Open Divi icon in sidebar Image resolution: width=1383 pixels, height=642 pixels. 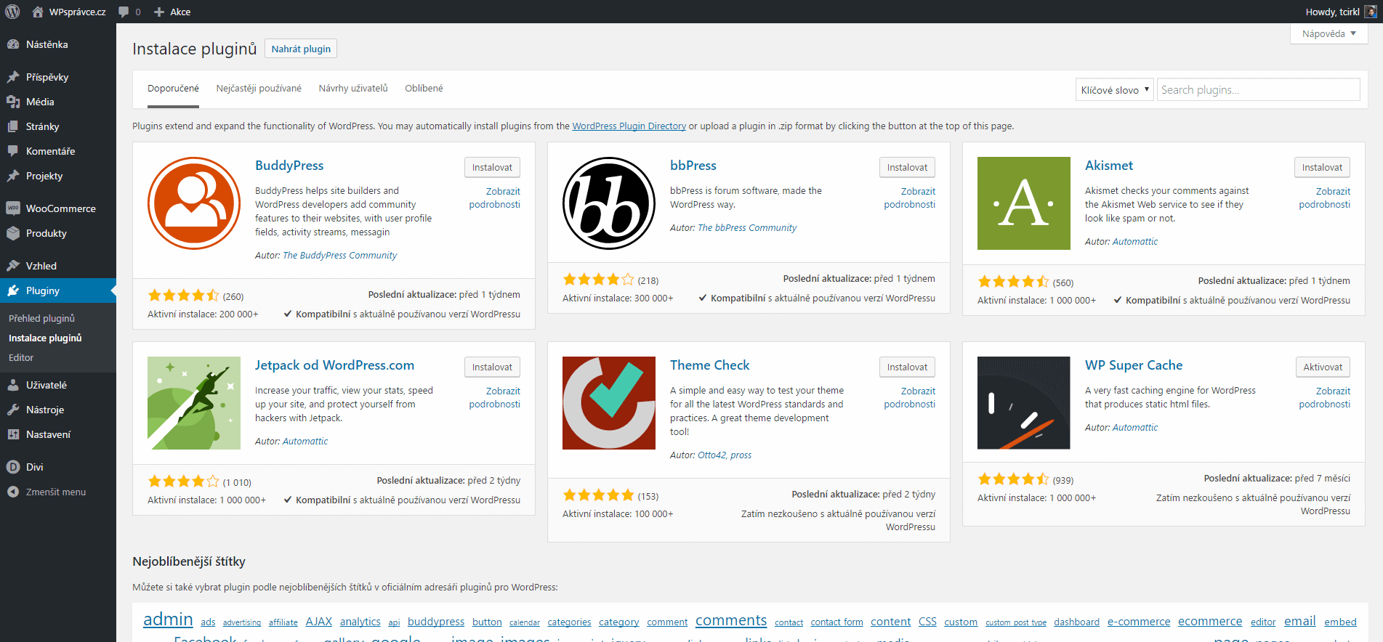tap(13, 467)
